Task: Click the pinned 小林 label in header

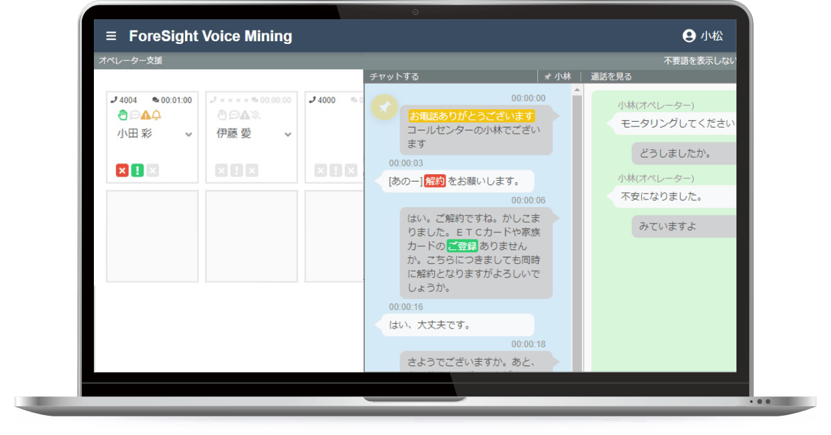Action: coord(558,76)
